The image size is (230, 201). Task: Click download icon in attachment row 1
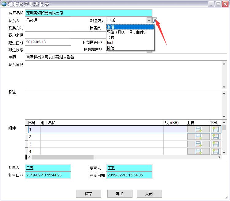pyautogui.click(x=216, y=129)
